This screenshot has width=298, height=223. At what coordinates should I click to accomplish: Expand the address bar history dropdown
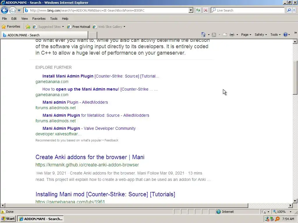(x=191, y=10)
